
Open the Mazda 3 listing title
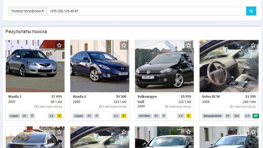pyautogui.click(x=15, y=97)
